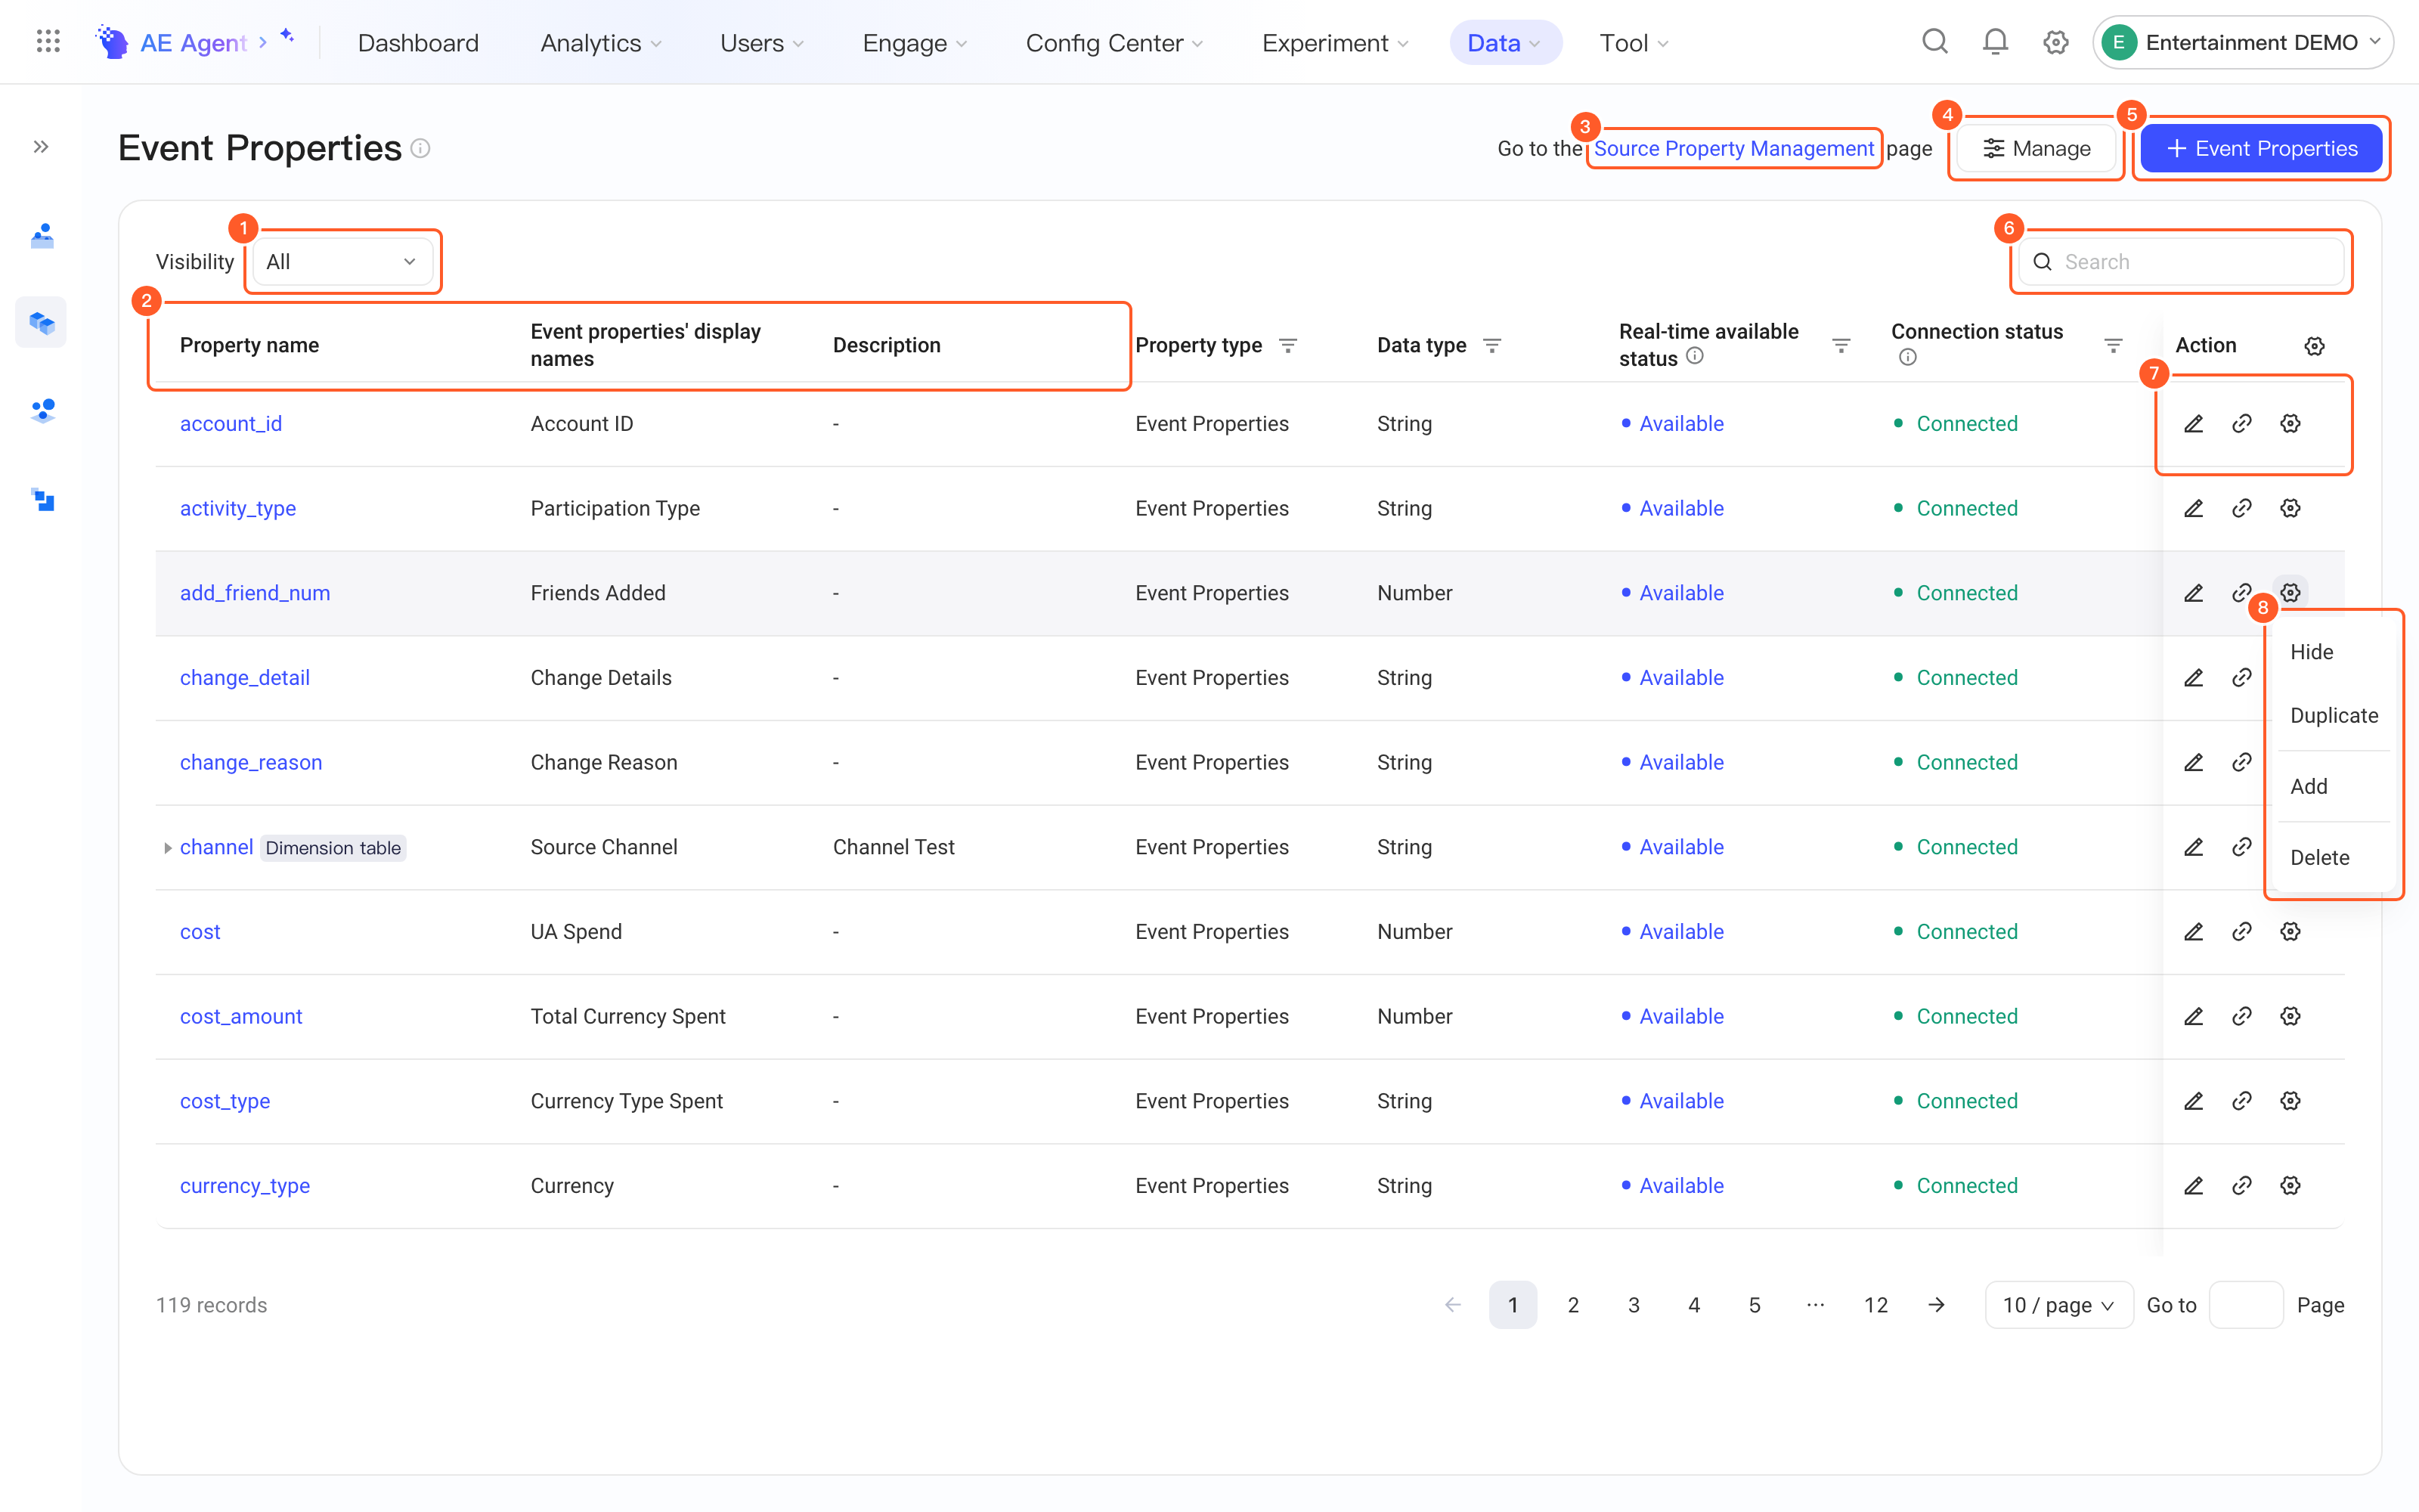Open the Entertainment DEMO project dropdown
Screen dimensions: 2419x1512
pos(2241,42)
